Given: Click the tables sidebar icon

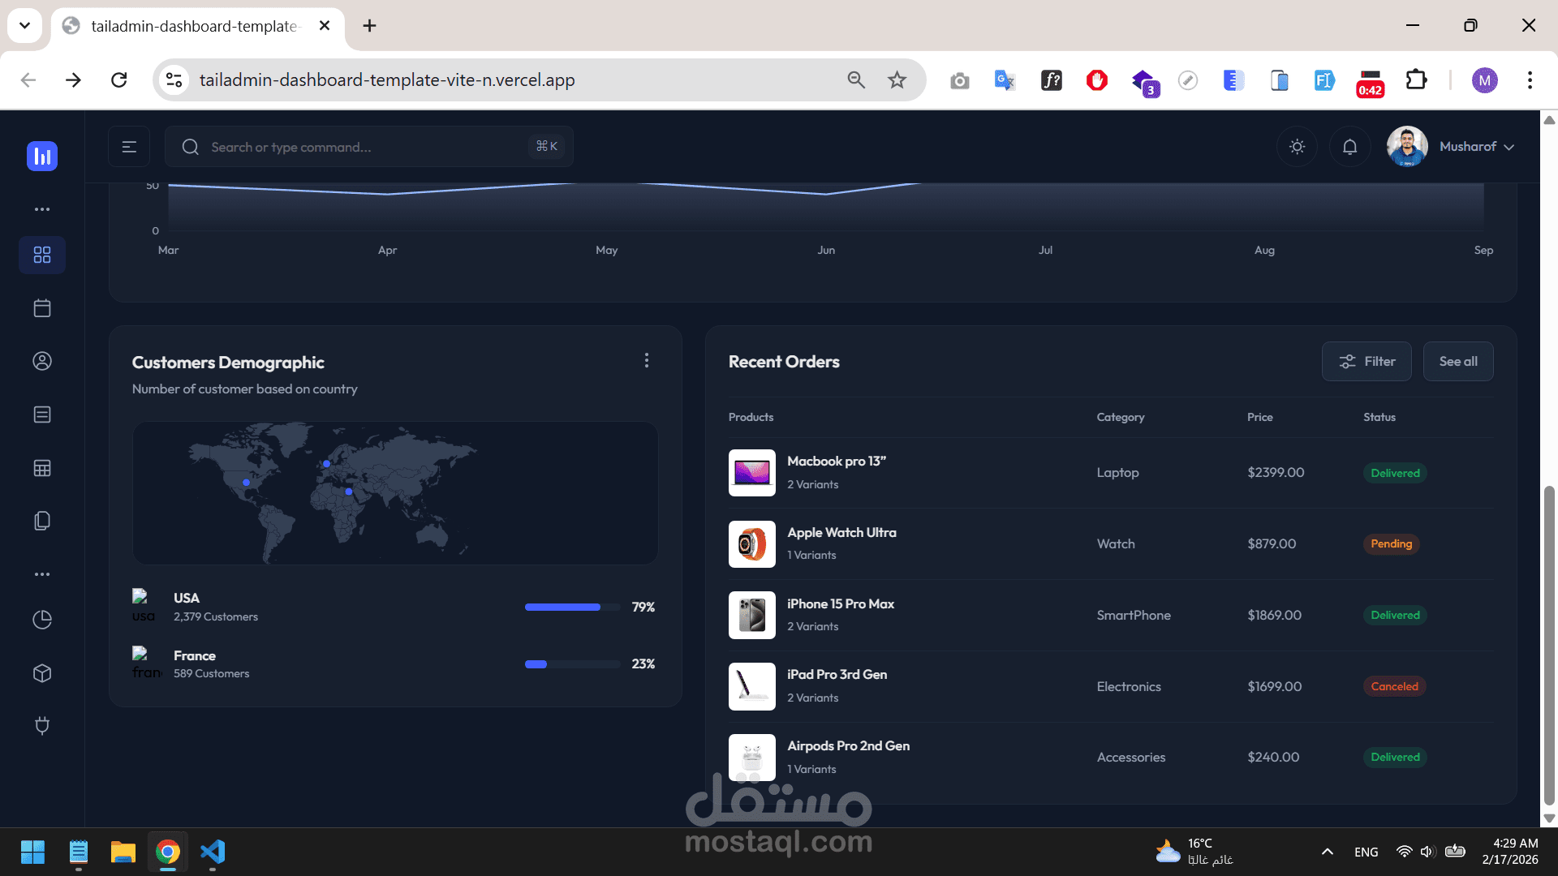Looking at the screenshot, I should point(42,468).
